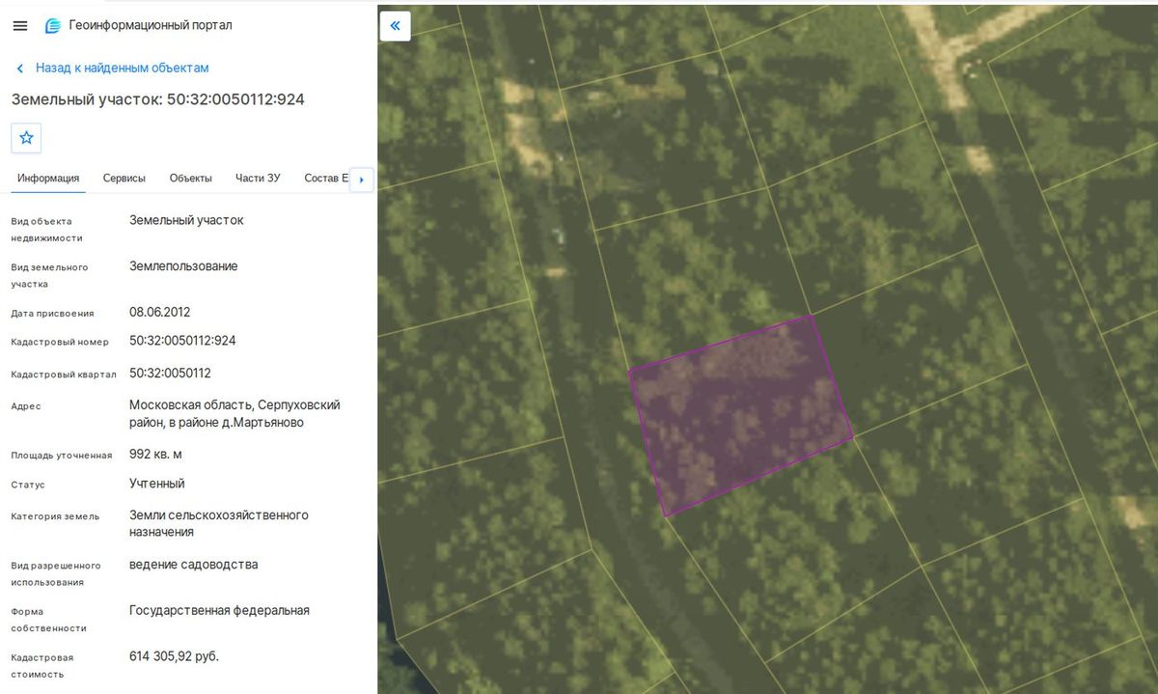
Task: Select ownership form Государственная федеральная
Action: (220, 610)
